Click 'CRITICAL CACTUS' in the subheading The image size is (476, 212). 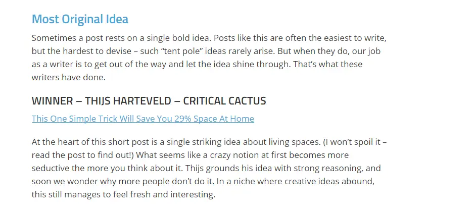[x=224, y=100]
